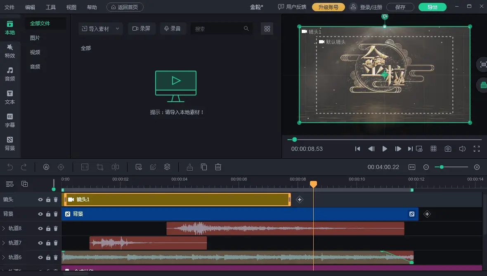This screenshot has height=276, width=487.
Task: Click the undo arrow in timeline toolbar
Action: (10, 167)
